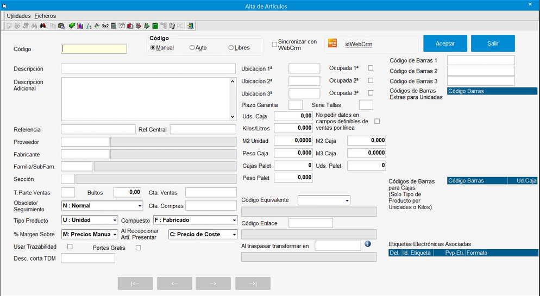
Task: Go to last record with -->| button
Action: point(253,284)
